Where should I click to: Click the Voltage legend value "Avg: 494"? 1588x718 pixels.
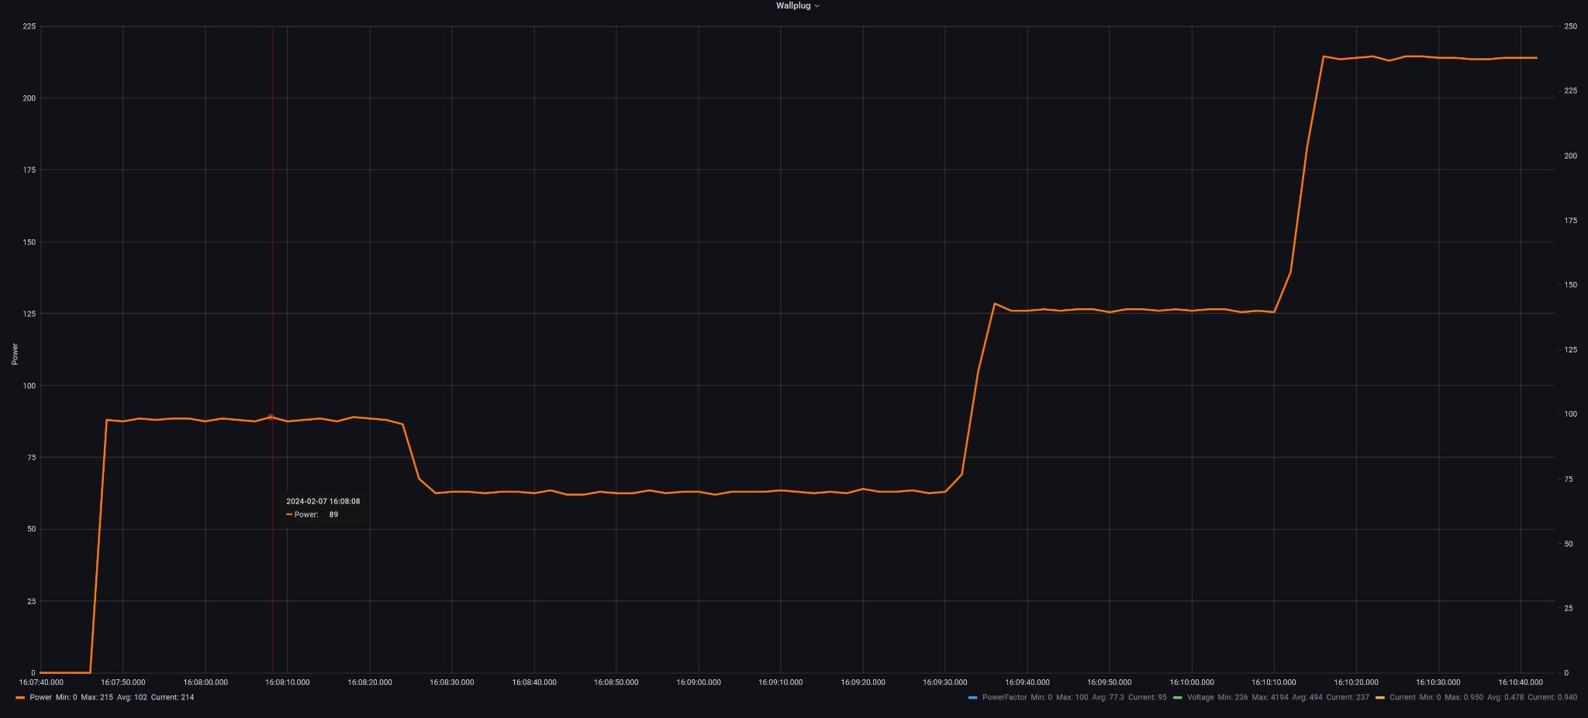pyautogui.click(x=1307, y=697)
